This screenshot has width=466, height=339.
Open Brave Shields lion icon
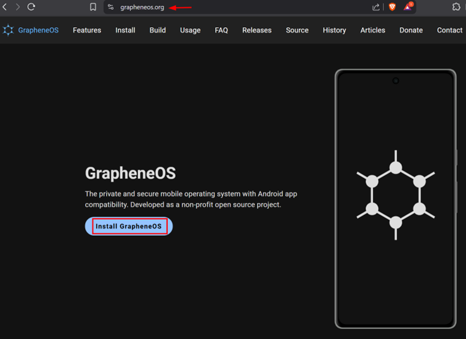pos(392,7)
